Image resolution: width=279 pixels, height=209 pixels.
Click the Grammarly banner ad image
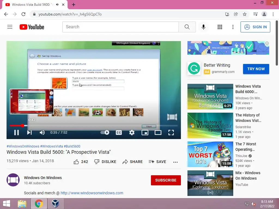[x=228, y=48]
